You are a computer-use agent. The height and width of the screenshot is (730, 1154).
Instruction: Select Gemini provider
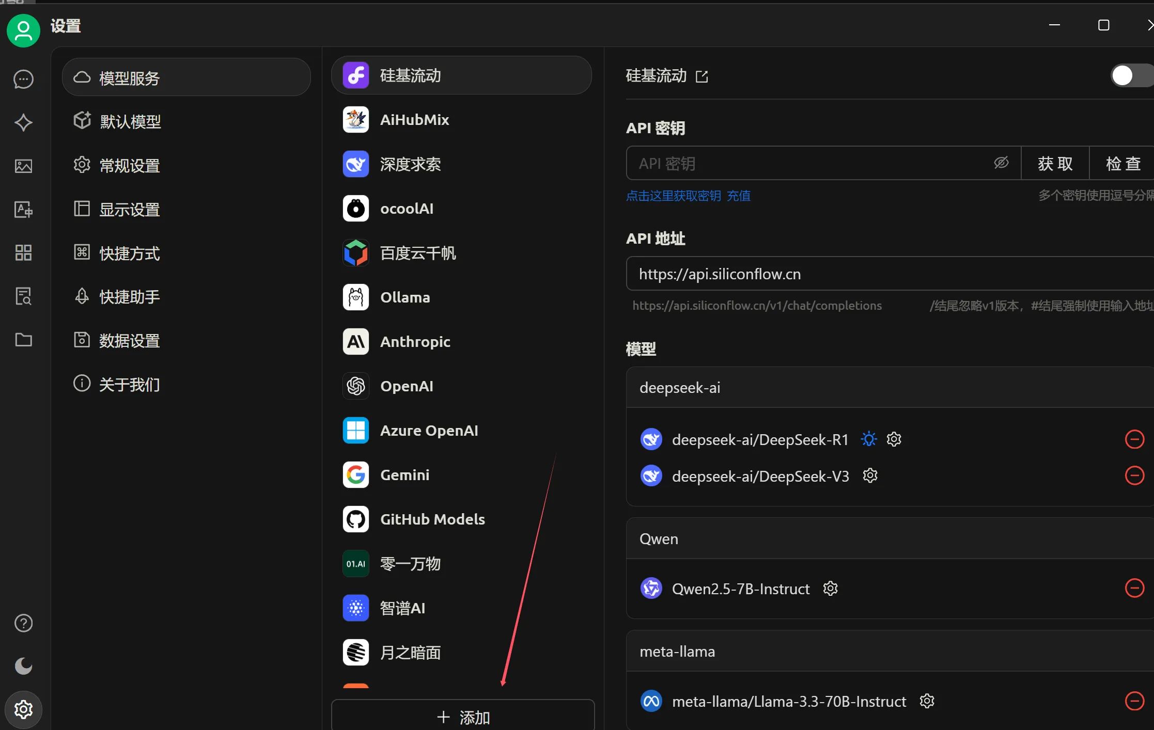[461, 475]
